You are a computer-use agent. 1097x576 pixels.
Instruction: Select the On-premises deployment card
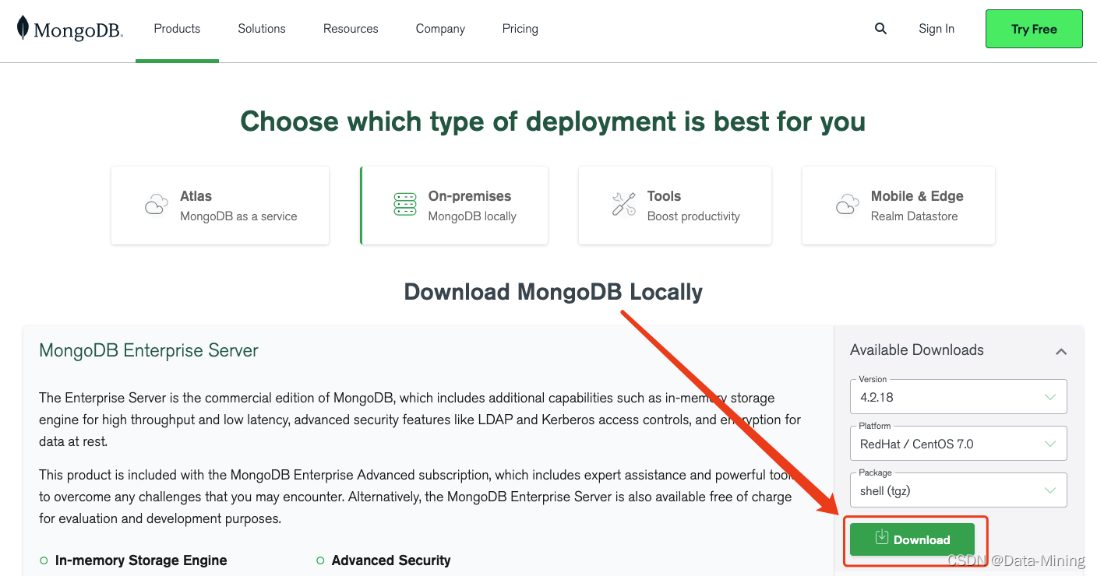[x=454, y=205]
